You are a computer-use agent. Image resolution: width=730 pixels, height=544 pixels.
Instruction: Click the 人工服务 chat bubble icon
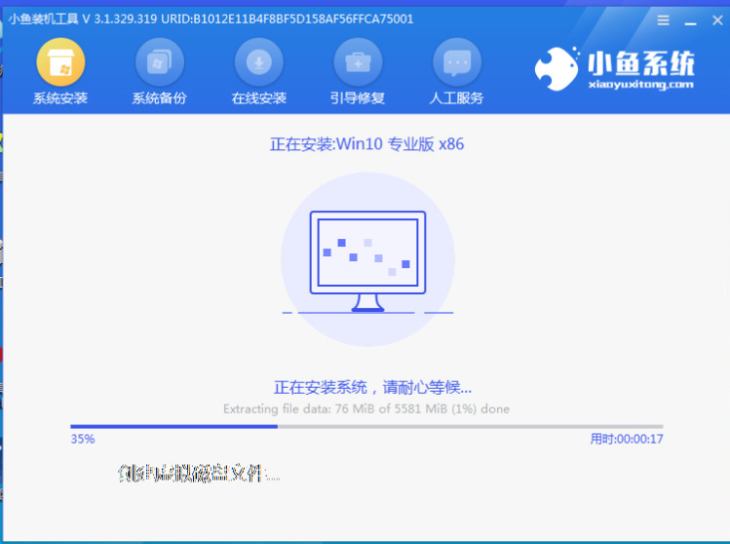457,63
